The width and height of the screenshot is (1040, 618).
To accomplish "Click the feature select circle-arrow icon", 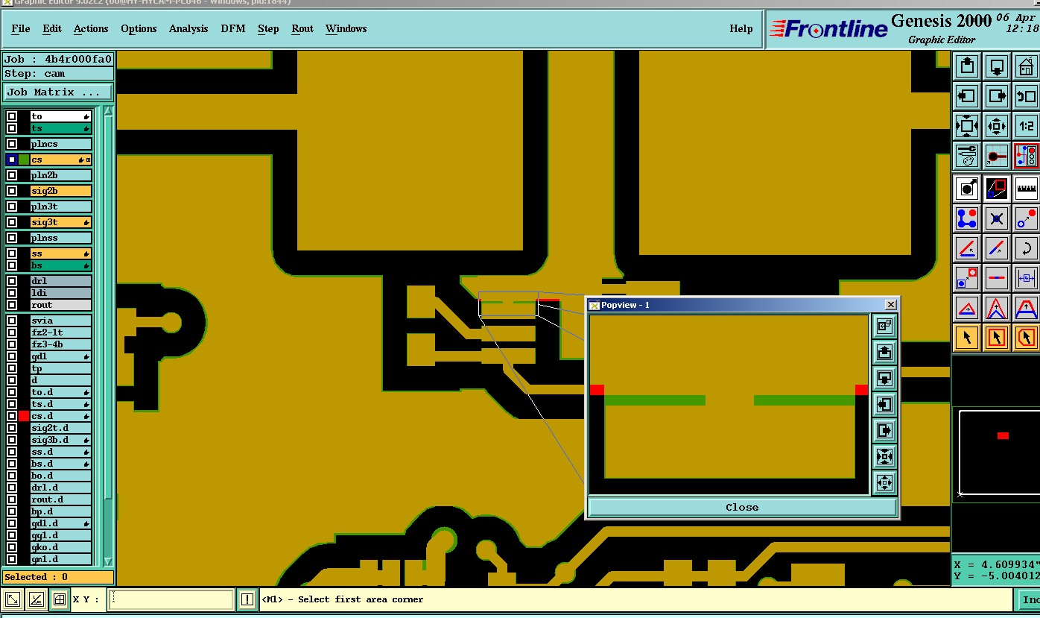I will tap(967, 188).
